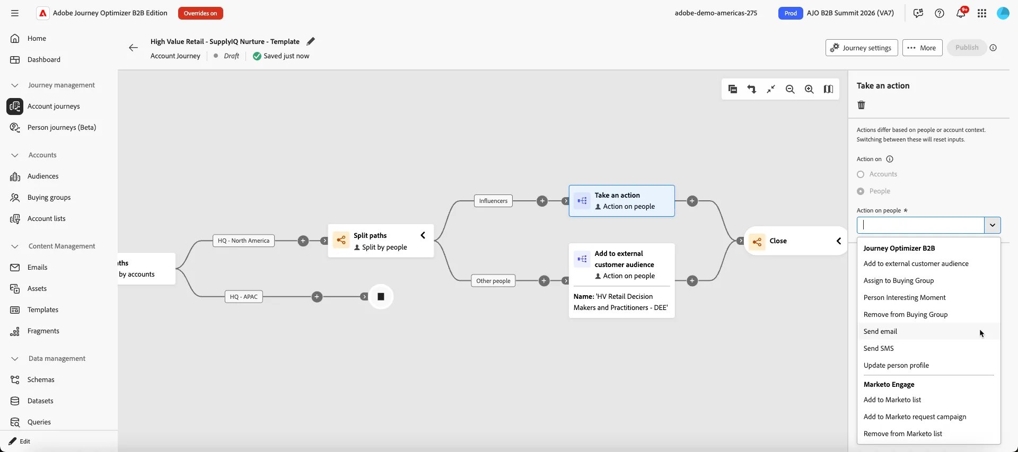The height and width of the screenshot is (452, 1018).
Task: Select the Accounts radio option
Action: (861, 174)
